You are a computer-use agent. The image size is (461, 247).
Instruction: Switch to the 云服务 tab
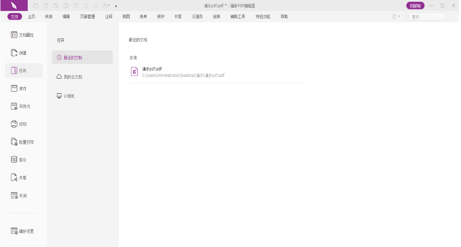[197, 17]
